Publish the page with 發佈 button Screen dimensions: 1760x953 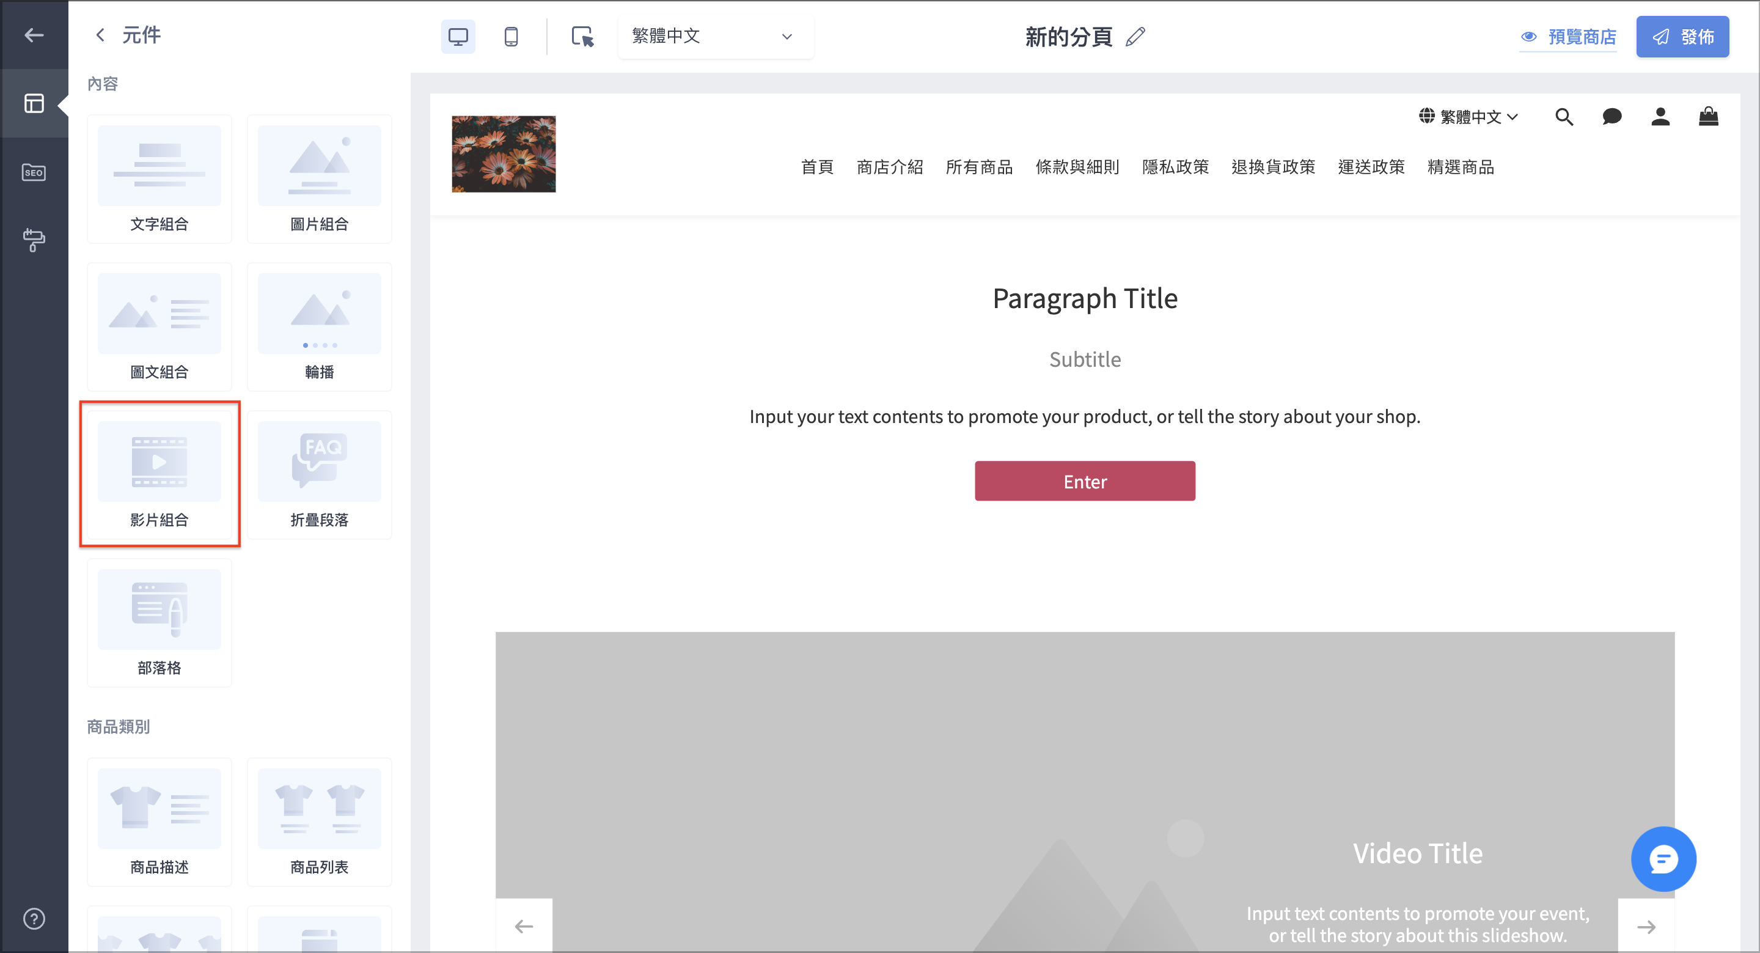click(1682, 36)
